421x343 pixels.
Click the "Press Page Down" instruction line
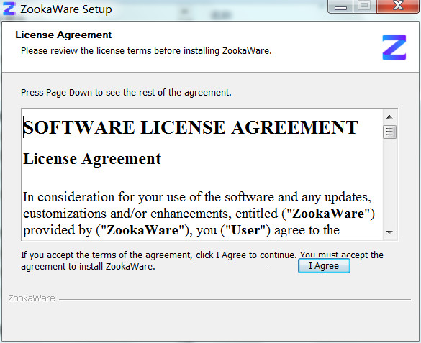pyautogui.click(x=126, y=93)
